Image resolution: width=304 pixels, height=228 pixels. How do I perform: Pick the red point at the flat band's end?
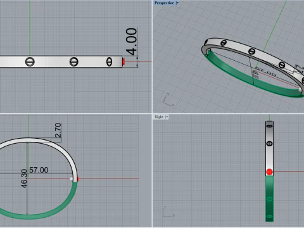pos(123,62)
